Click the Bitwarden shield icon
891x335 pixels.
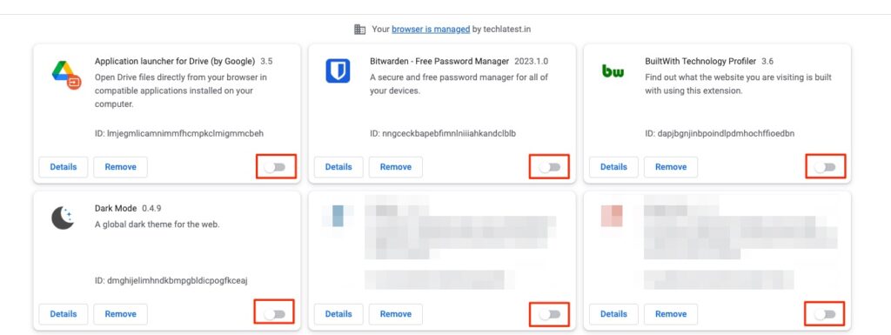tap(338, 71)
